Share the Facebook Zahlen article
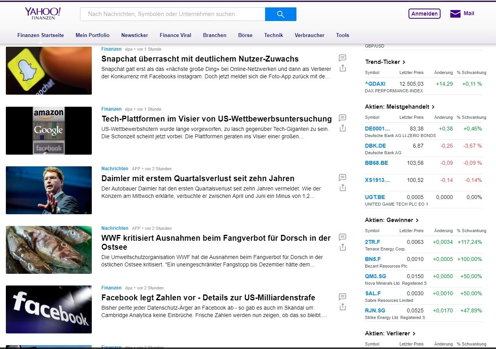The width and height of the screenshot is (496, 349). (343, 307)
